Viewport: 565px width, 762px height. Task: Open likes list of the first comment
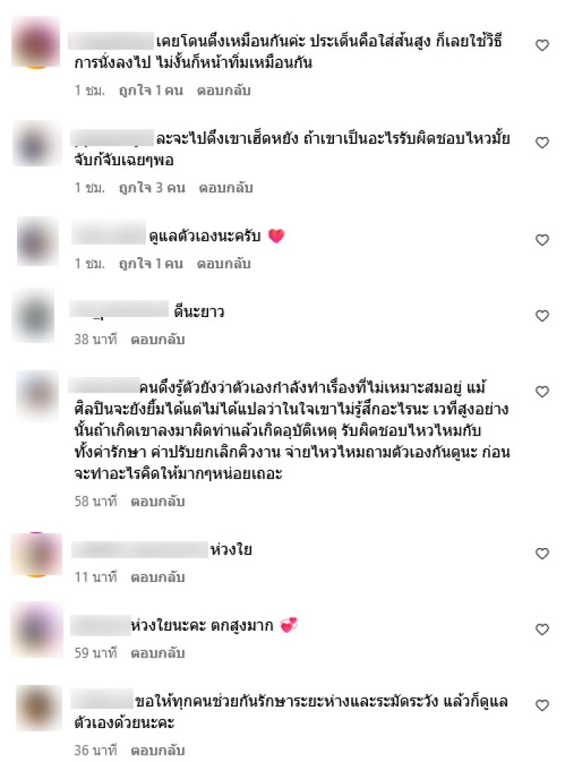click(150, 90)
